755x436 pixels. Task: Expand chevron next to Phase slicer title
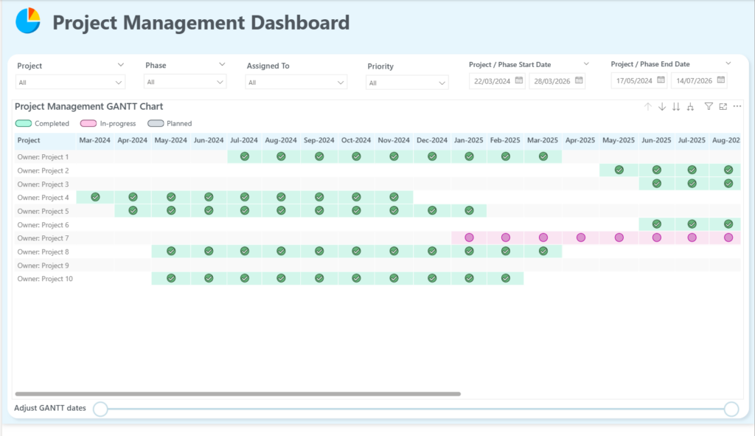pos(221,64)
